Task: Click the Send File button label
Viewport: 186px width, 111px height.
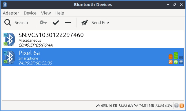Action: click(x=100, y=23)
